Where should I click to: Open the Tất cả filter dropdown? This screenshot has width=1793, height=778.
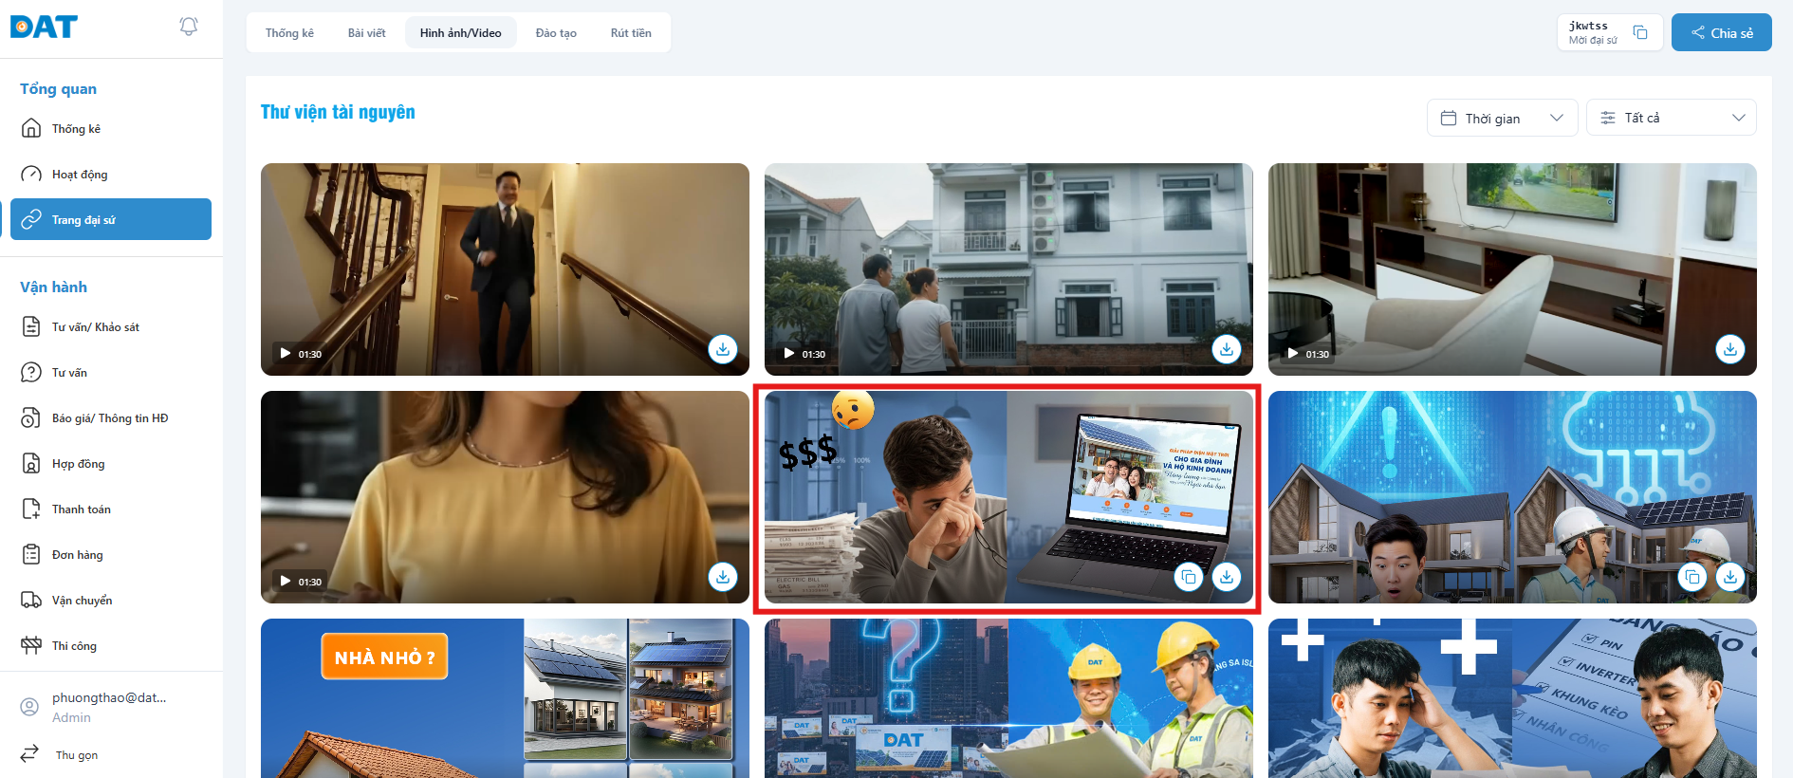(1672, 118)
